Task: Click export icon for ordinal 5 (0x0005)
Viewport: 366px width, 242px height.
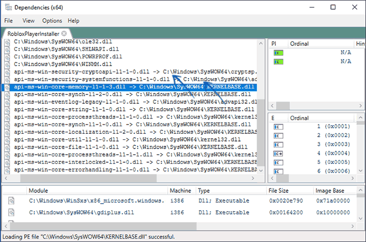Action: coord(278,163)
